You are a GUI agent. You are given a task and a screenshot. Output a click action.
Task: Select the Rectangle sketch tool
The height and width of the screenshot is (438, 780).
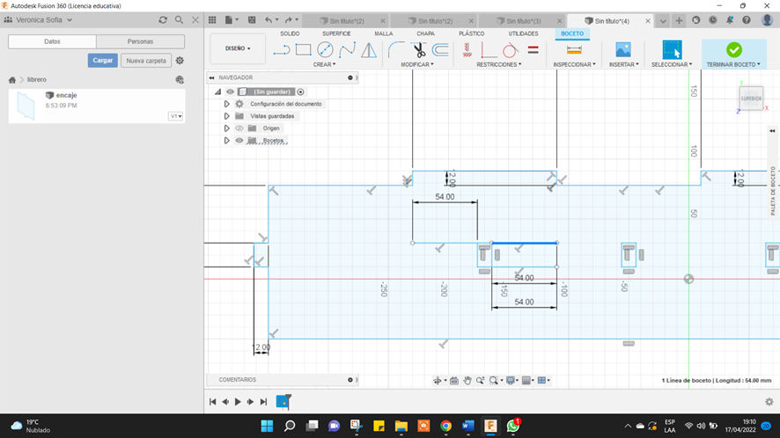(304, 50)
